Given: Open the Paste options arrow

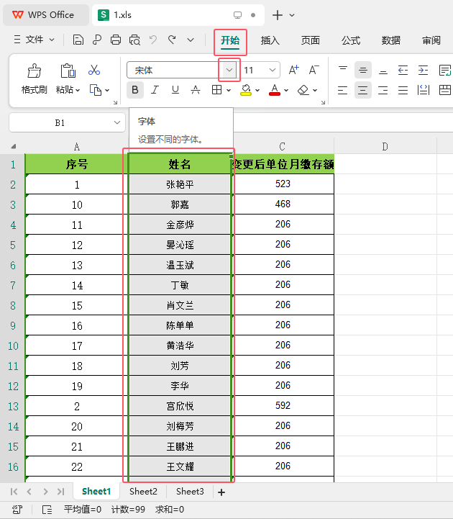Looking at the screenshot, I should pyautogui.click(x=78, y=90).
